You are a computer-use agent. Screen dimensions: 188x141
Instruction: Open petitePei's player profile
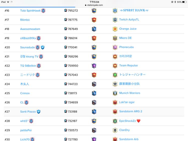[x=26, y=130]
